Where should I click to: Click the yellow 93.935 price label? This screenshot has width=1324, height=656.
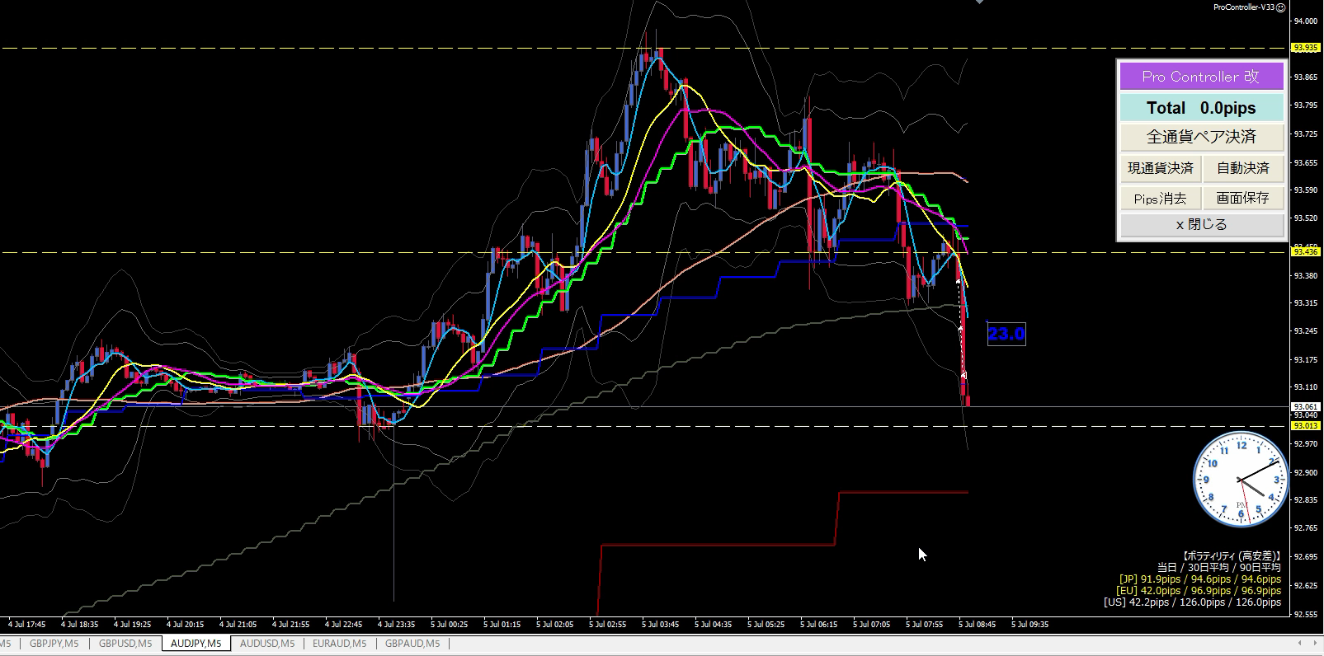point(1305,48)
